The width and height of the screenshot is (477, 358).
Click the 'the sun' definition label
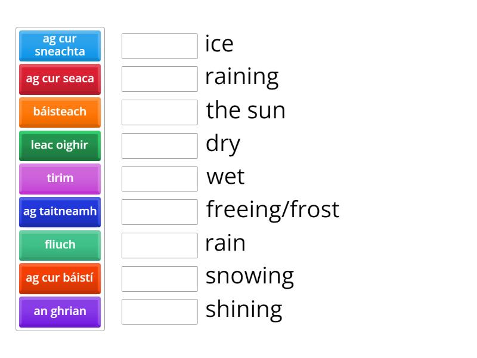point(246,110)
